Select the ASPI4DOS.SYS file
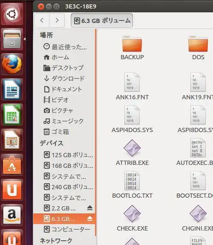 click(132, 119)
